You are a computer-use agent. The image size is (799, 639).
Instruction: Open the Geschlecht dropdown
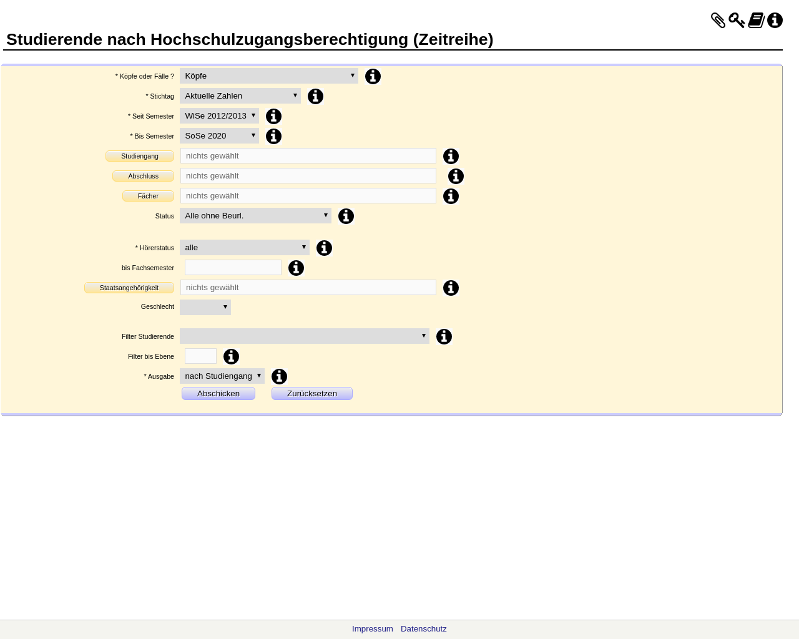pos(205,307)
